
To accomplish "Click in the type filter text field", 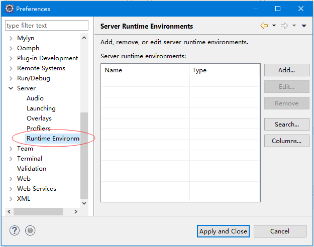I will point(46,26).
